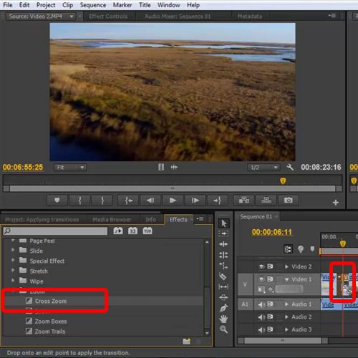The width and height of the screenshot is (358, 358).
Task: Click the Go to In point button
Action: point(128,200)
